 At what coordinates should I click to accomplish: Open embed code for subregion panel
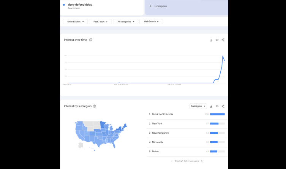coord(217,106)
